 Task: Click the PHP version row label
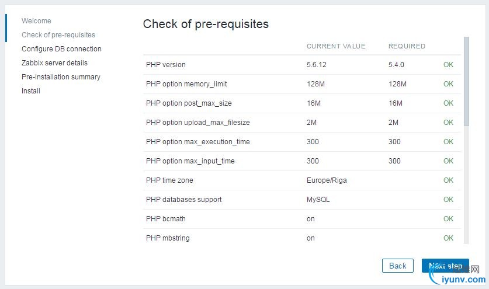[166, 65]
